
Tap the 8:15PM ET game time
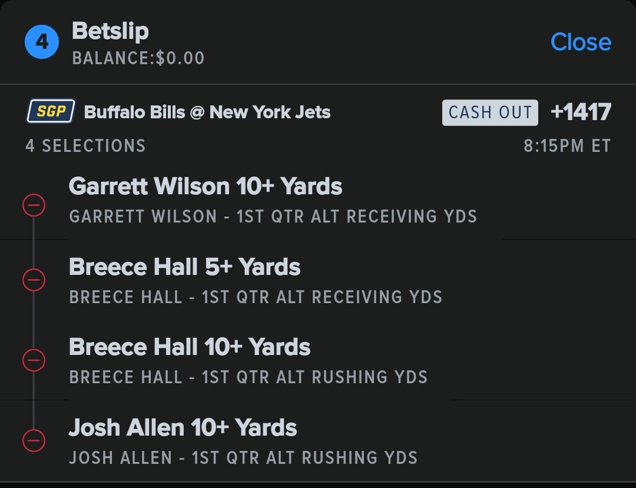click(x=567, y=146)
